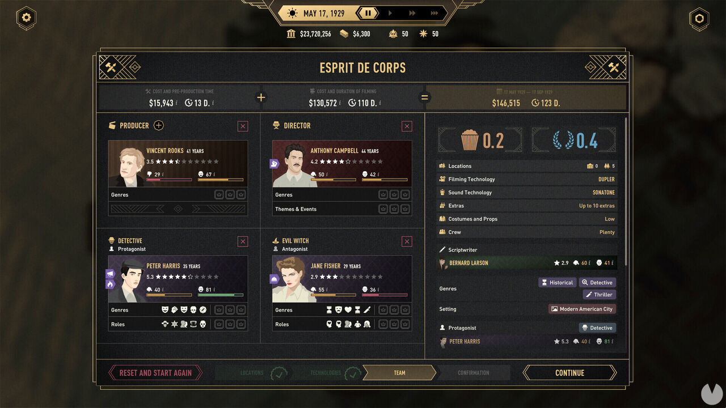Open the Confirmation step
Viewport: 726px width, 408px height.
click(x=474, y=373)
